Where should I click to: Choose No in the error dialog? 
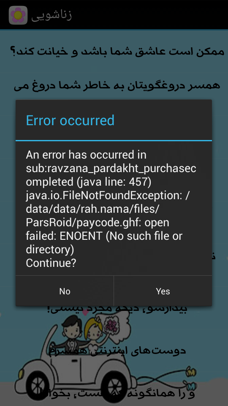(65, 291)
